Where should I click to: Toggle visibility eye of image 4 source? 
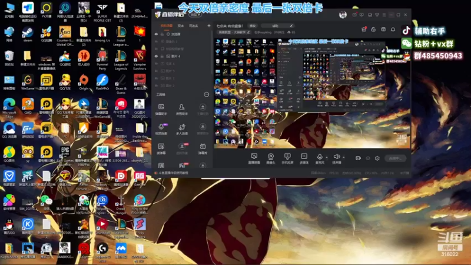[x=156, y=56]
